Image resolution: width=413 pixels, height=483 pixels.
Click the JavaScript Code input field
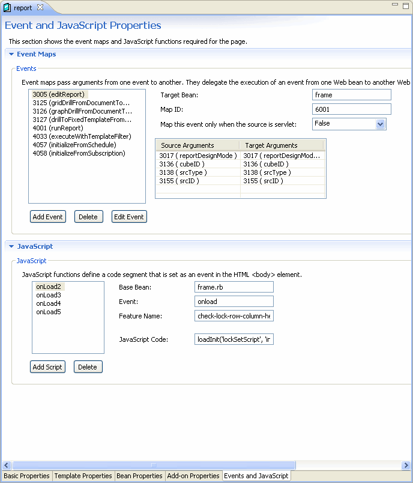pyautogui.click(x=234, y=339)
